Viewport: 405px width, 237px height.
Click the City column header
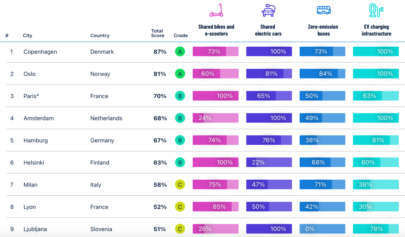[28, 36]
